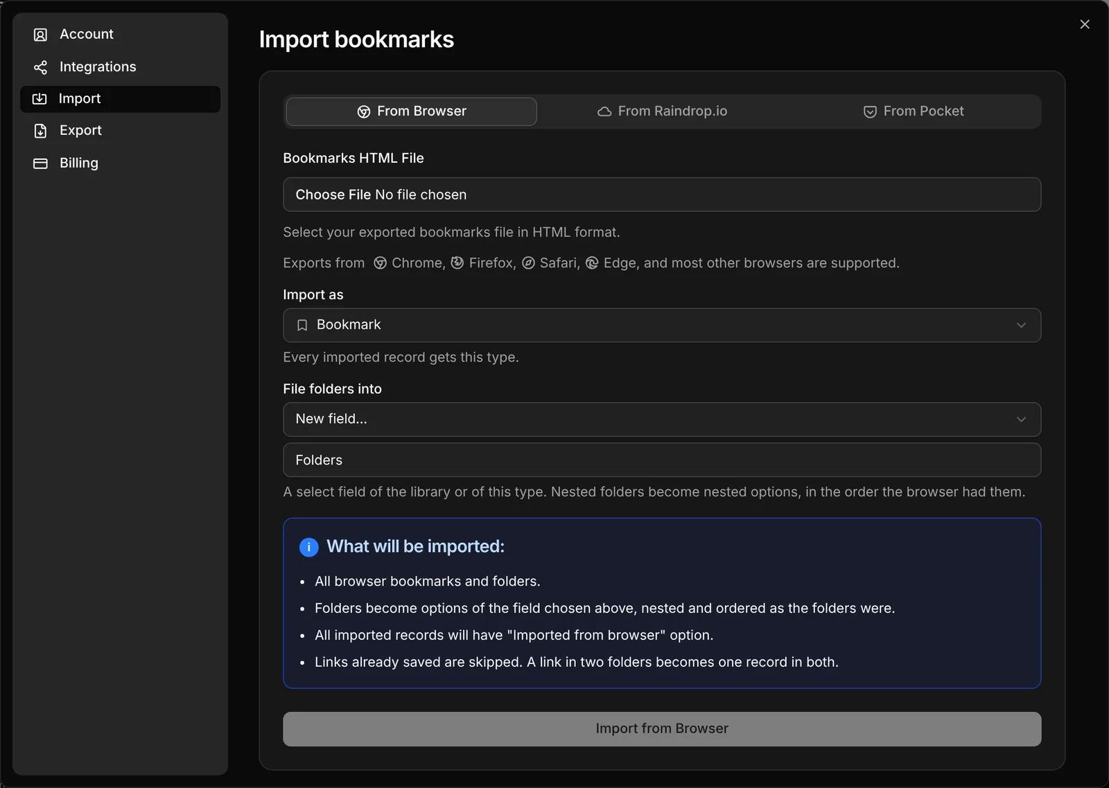Click the Pocket icon beside From Pocket

click(870, 112)
